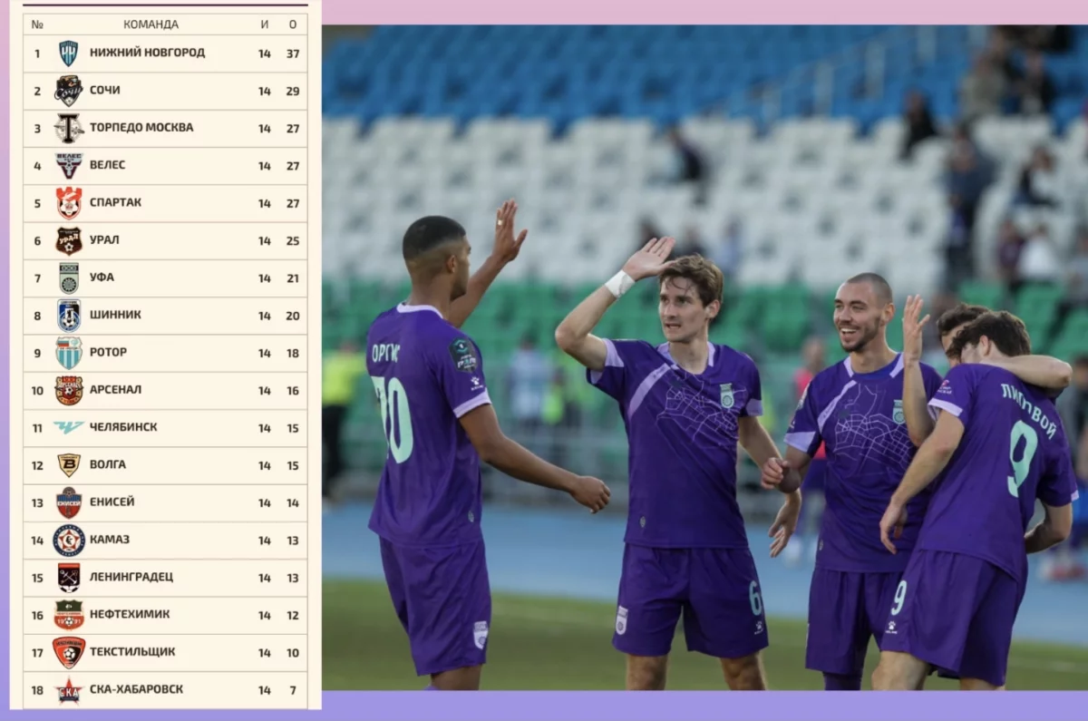Click the Уфа club logo
Image resolution: width=1088 pixels, height=721 pixels.
coord(68,278)
